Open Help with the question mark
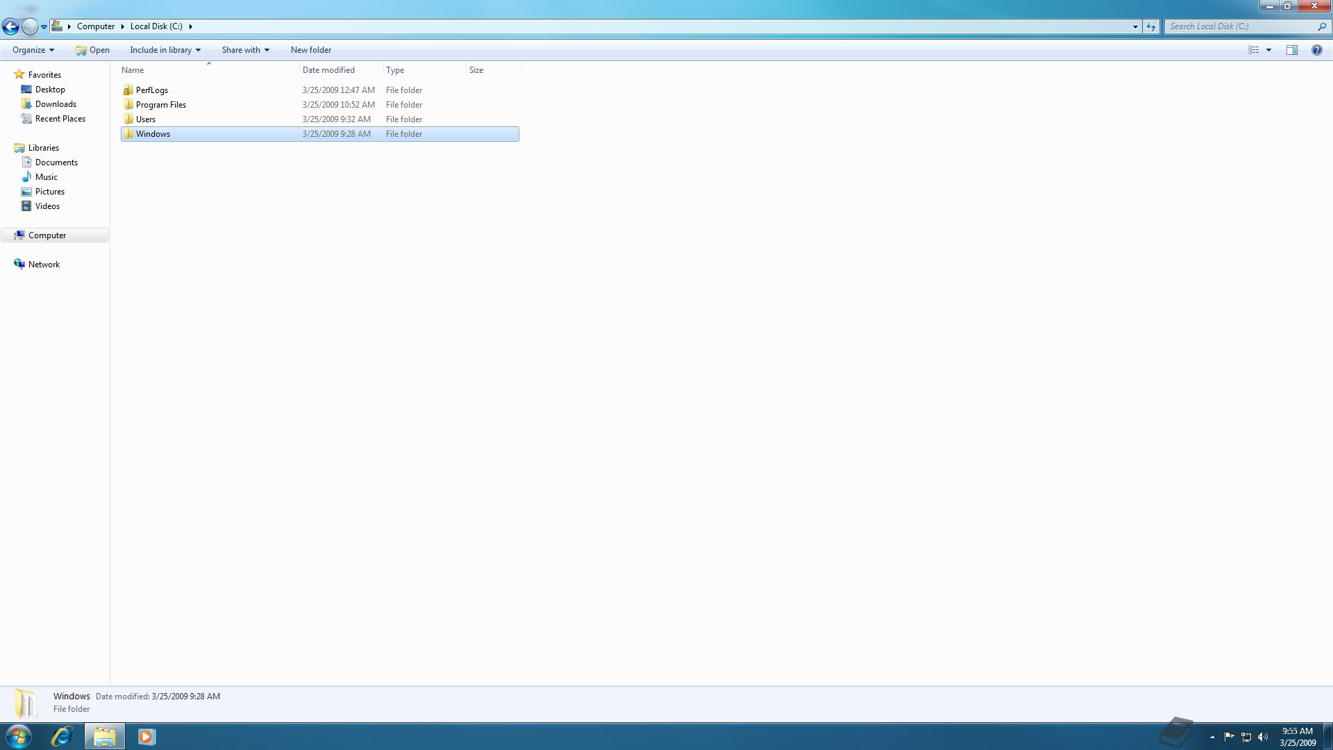This screenshot has width=1333, height=750. point(1316,50)
